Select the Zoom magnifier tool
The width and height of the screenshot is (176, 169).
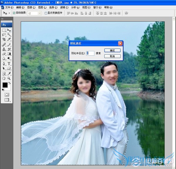pyautogui.click(x=9, y=78)
